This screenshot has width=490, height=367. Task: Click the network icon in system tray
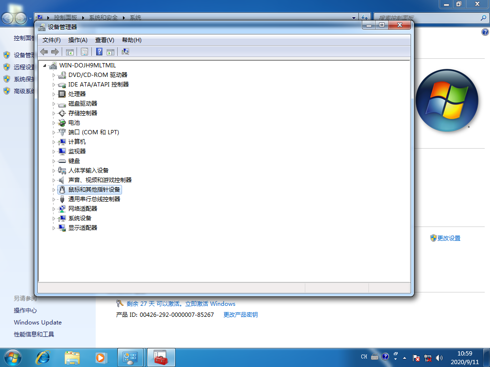[428, 357]
